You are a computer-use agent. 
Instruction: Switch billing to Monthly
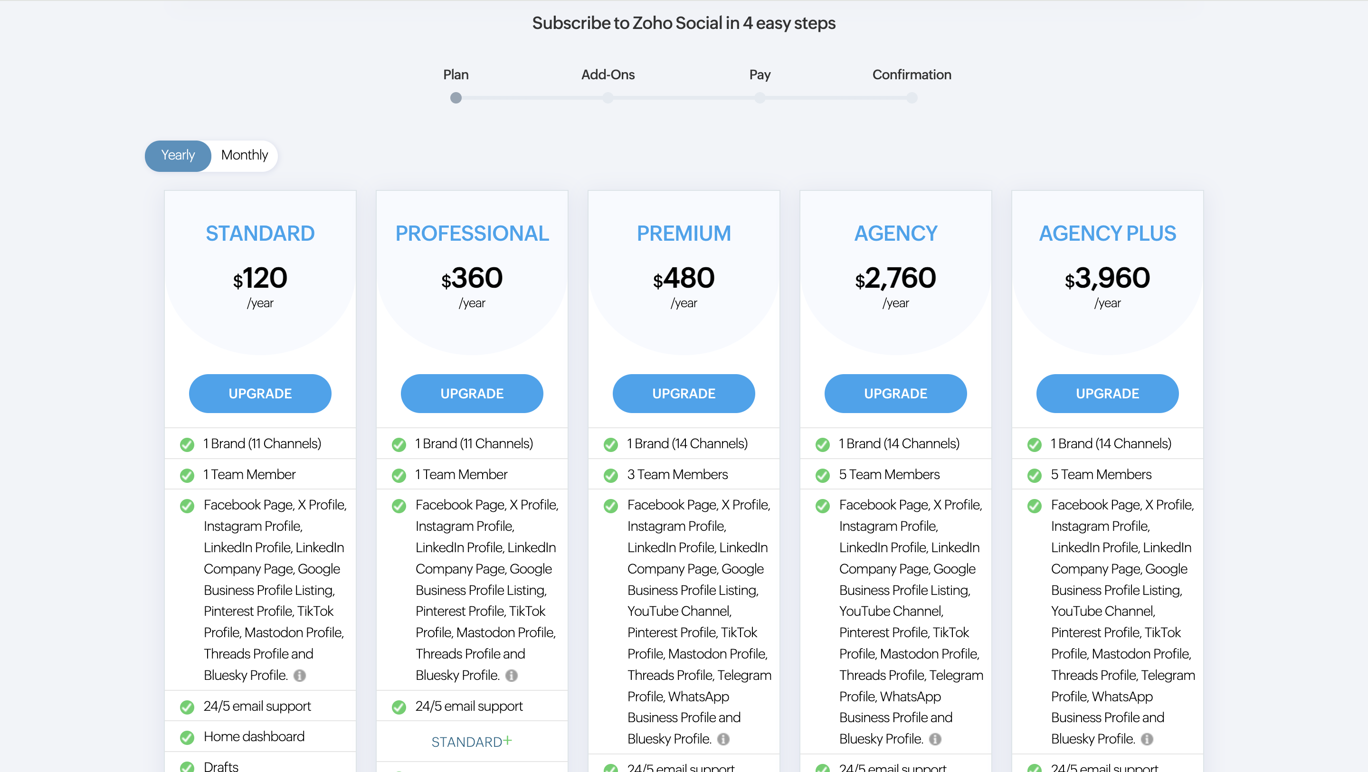pyautogui.click(x=244, y=155)
